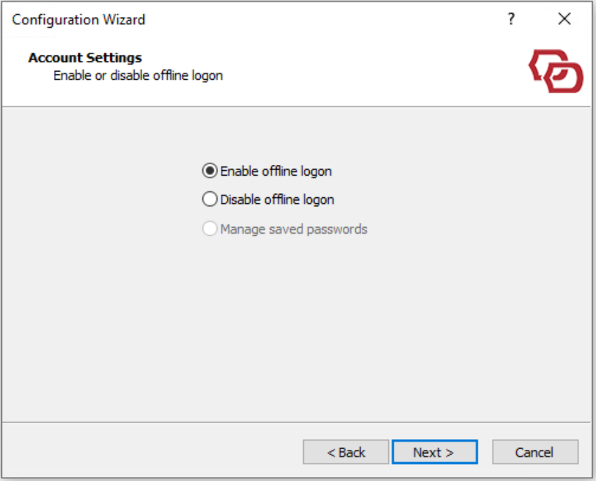Choose the Disable offline logon radio button
596x481 pixels.
[x=210, y=199]
